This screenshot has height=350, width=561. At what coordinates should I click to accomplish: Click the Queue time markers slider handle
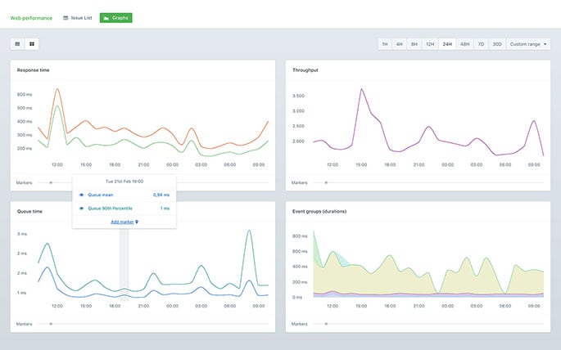[51, 323]
